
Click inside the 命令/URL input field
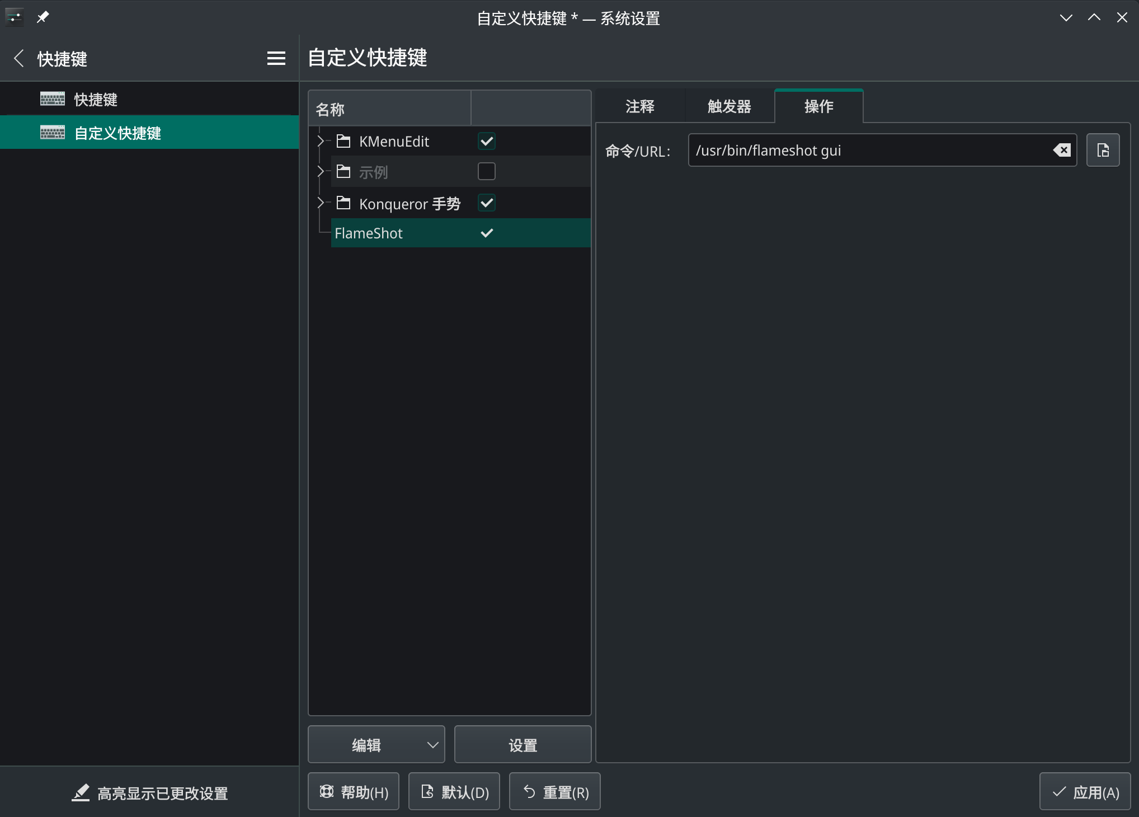(x=867, y=150)
